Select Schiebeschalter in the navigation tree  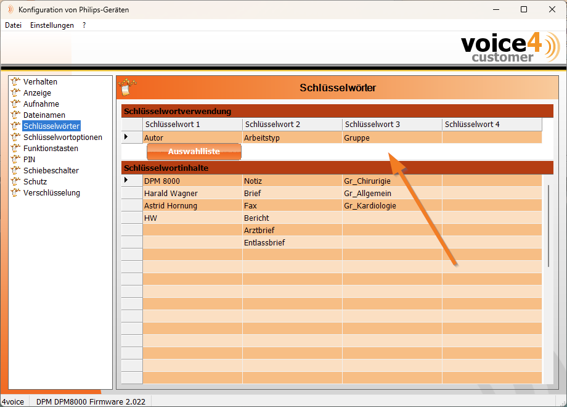click(x=51, y=170)
